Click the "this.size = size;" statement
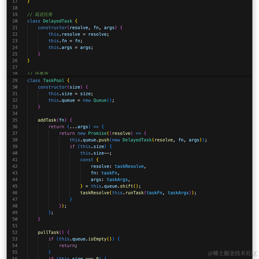The height and width of the screenshot is (259, 259). [x=71, y=93]
